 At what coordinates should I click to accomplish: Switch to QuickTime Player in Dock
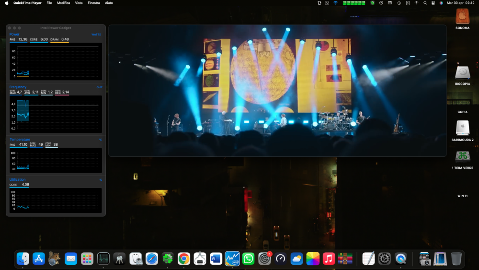401,258
